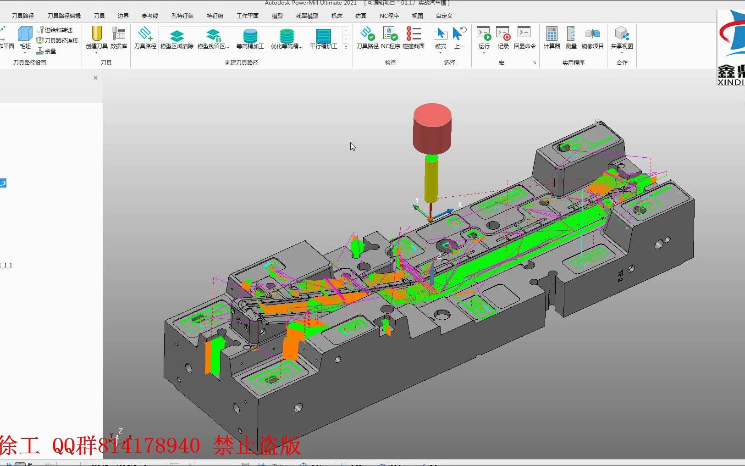Open the 刀具路径连接 settings
745x466 pixels.
(x=57, y=40)
